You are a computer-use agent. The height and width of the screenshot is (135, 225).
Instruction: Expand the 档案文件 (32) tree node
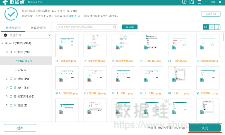click(x=7, y=96)
